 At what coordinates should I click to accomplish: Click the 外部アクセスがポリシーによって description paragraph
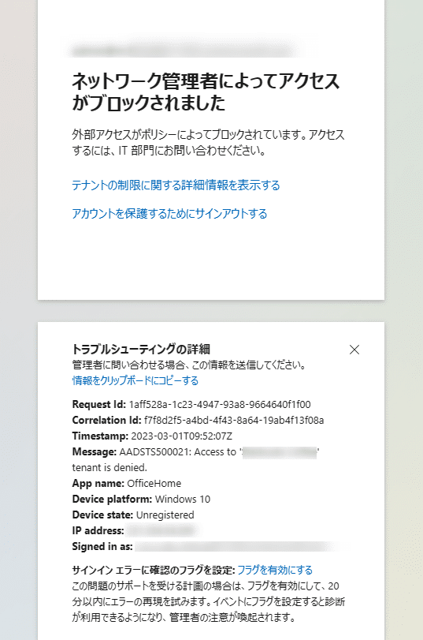point(208,143)
